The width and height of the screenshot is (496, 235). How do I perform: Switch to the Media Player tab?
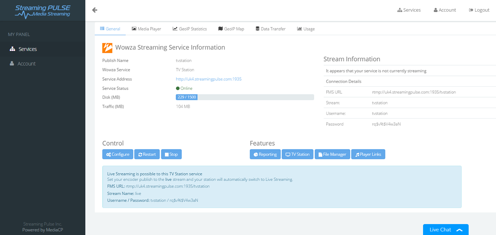point(146,29)
